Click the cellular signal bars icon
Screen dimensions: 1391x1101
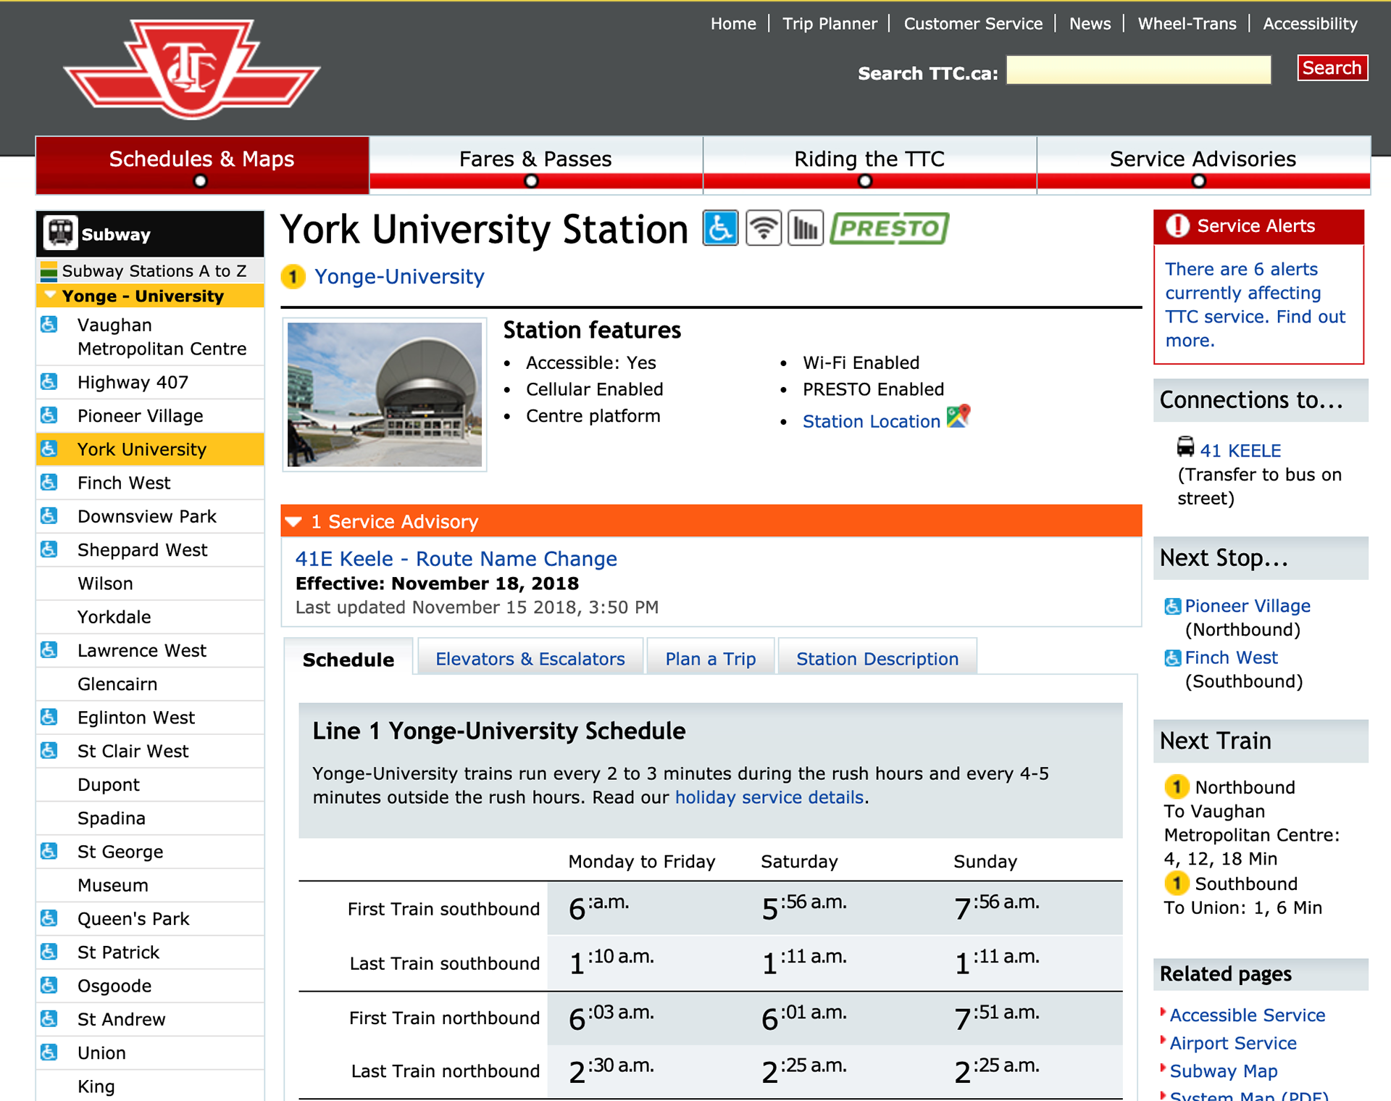pyautogui.click(x=806, y=229)
